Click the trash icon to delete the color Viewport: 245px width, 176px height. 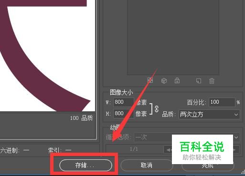[x=212, y=81]
